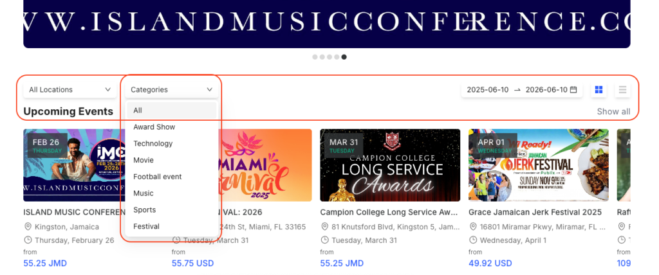Click clock icon beside Thursday, February 26

28,240
